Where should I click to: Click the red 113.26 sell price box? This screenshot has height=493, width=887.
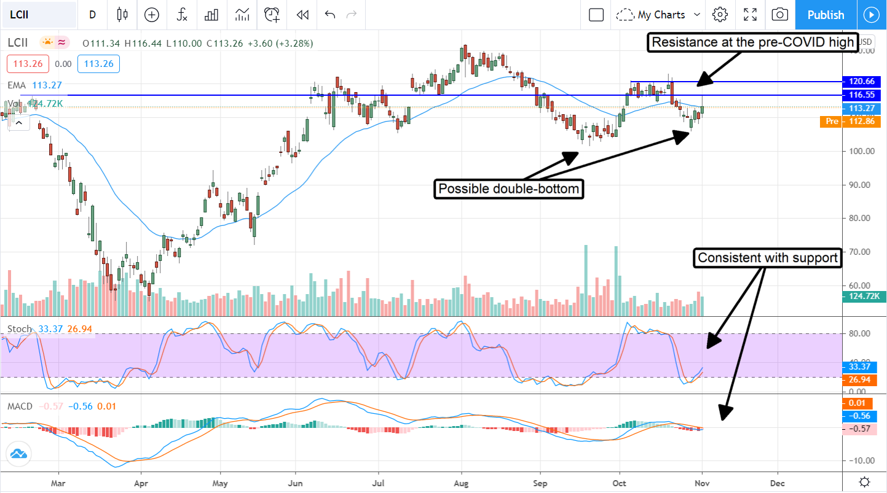[x=26, y=64]
